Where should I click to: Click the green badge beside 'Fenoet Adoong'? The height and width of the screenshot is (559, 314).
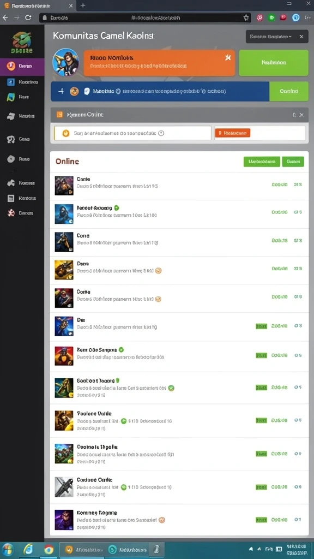(x=117, y=207)
